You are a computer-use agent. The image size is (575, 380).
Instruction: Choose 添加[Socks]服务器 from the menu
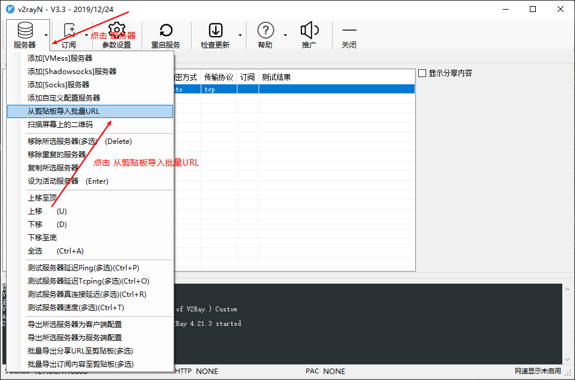[x=90, y=85]
